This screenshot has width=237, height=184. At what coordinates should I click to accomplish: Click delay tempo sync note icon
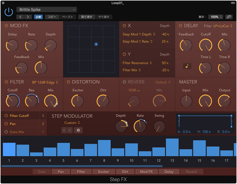click(x=187, y=66)
